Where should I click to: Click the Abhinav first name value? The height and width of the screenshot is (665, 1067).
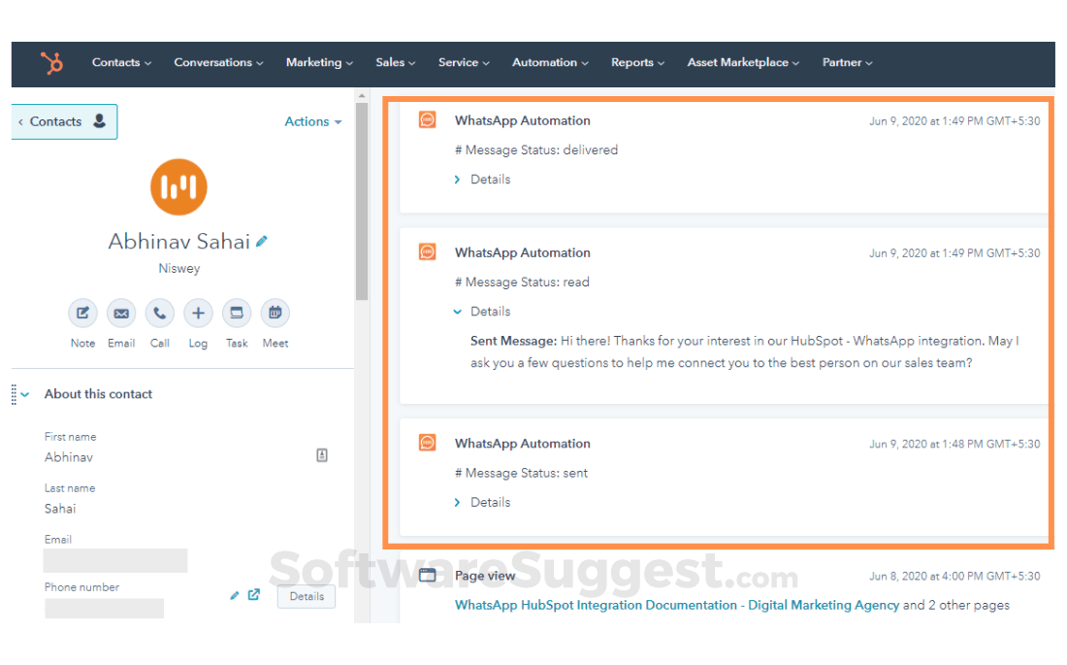[x=69, y=457]
